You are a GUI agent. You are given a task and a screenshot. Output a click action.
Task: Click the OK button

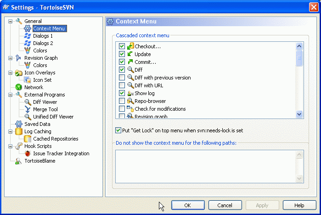point(188,205)
